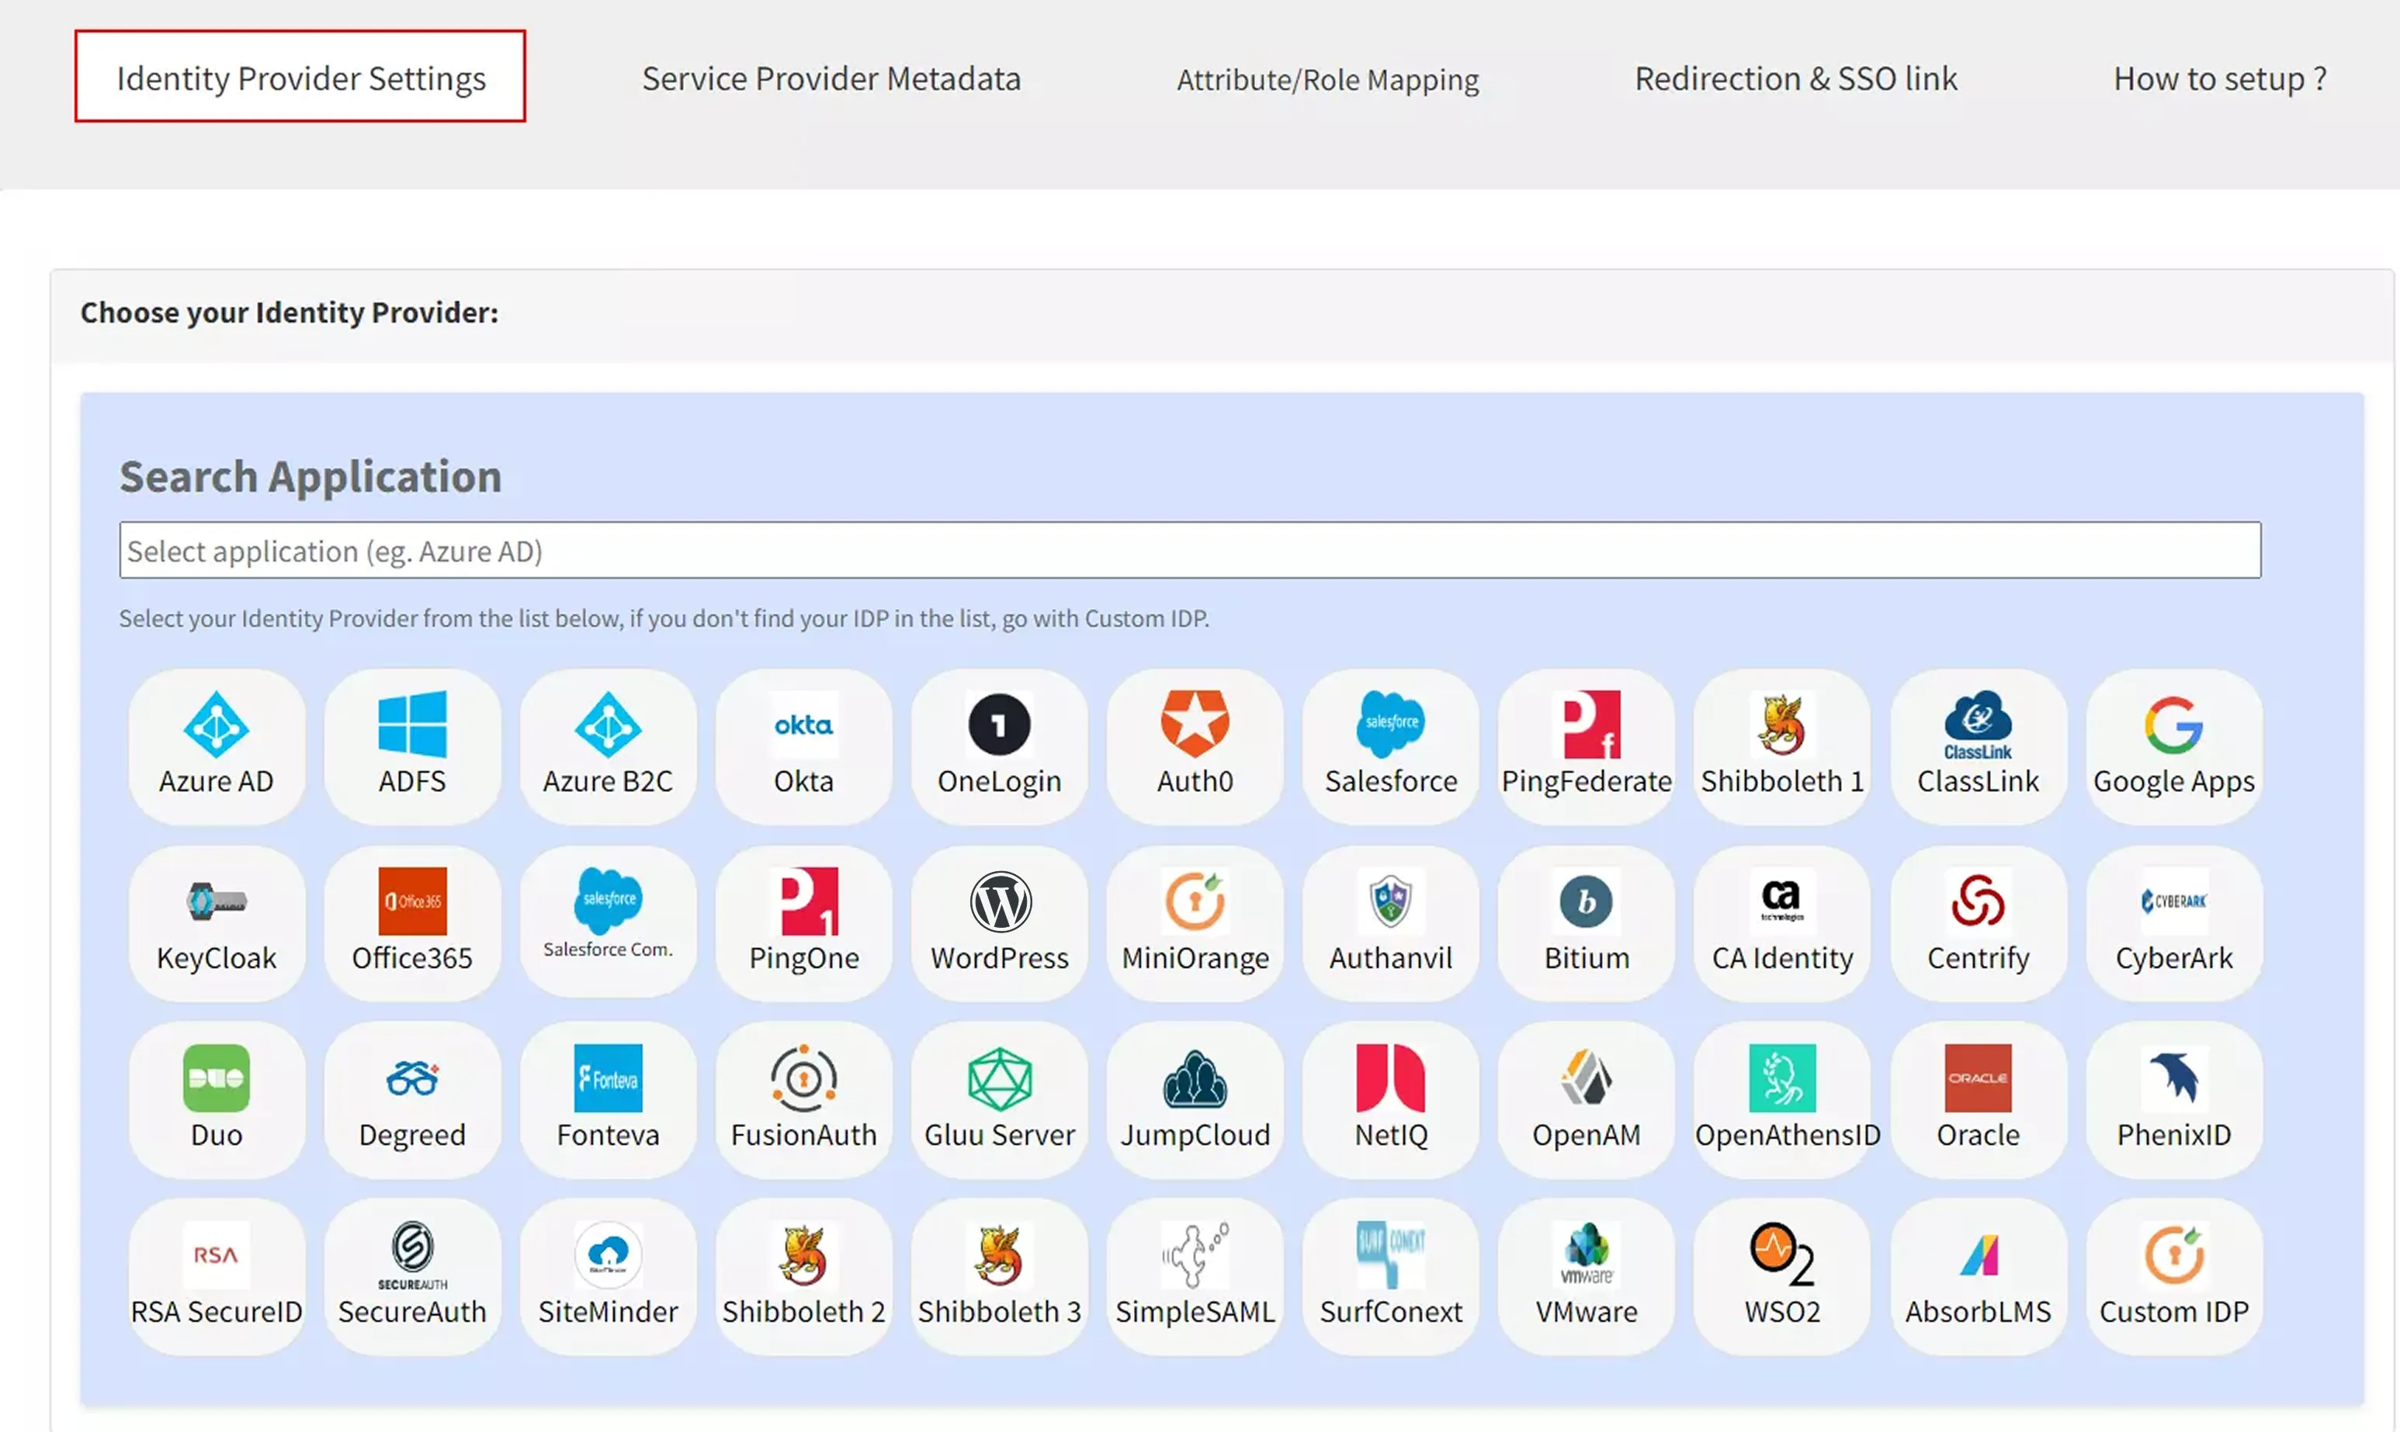2400x1432 pixels.
Task: Choose the Gluu Server provider
Action: pos(999,1100)
